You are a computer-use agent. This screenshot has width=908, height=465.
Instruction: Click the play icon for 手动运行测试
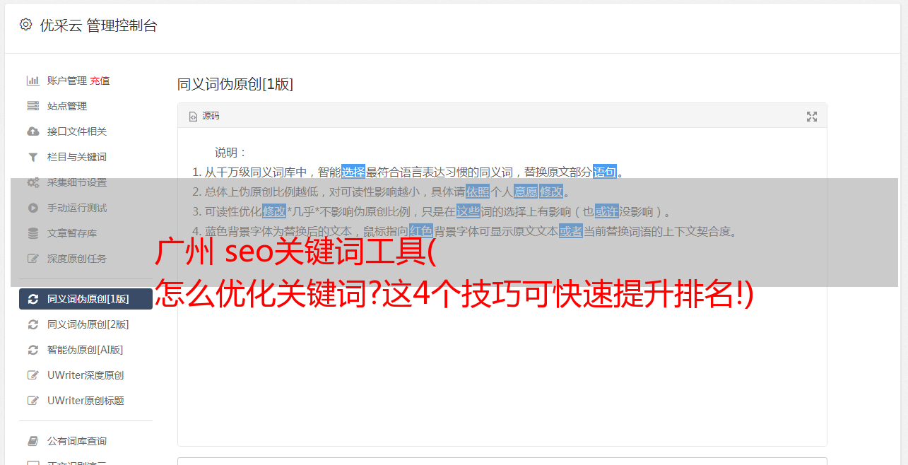[33, 208]
